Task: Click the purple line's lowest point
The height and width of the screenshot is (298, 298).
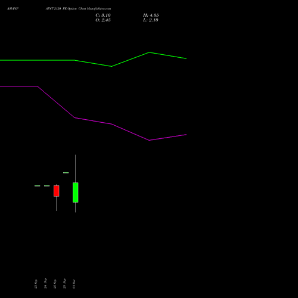Action: [149, 140]
